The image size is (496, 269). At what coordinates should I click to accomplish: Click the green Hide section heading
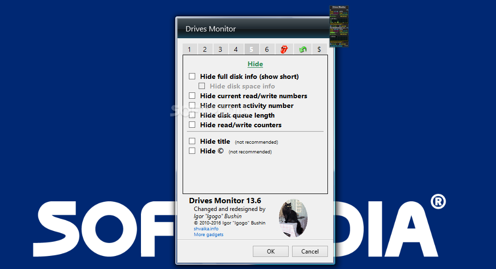pos(255,64)
